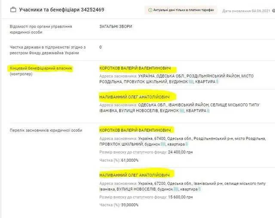Open beneficiary КОРОТКОВ ВАЛЕРІЙ ВАЛЕНТИНОВИЧ link
This screenshot has width=275, height=218.
coord(135,68)
